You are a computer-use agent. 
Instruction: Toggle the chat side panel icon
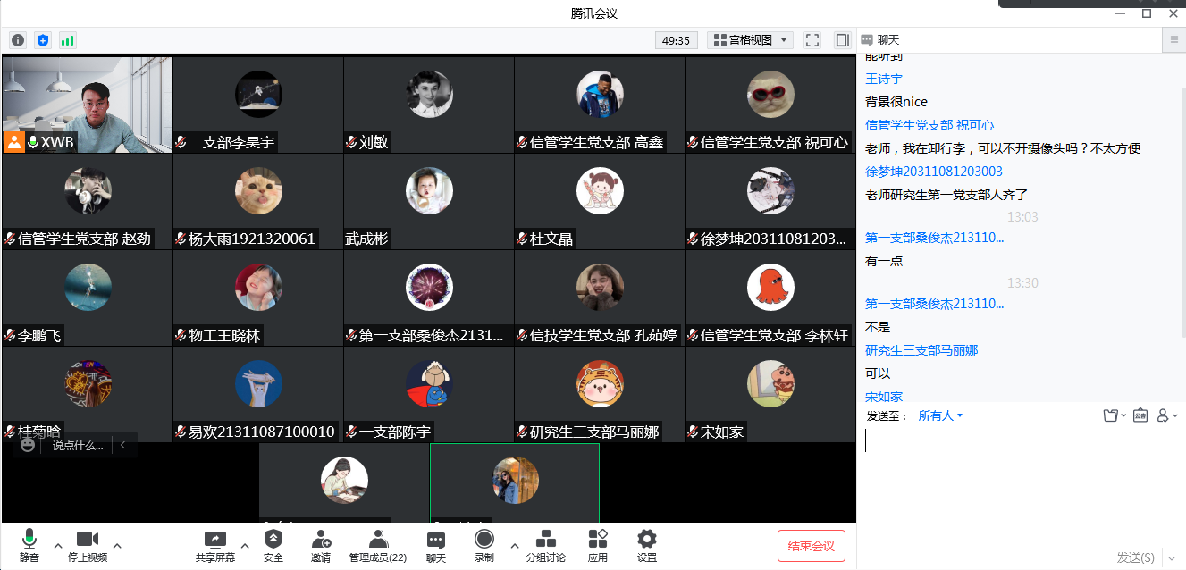tap(842, 40)
